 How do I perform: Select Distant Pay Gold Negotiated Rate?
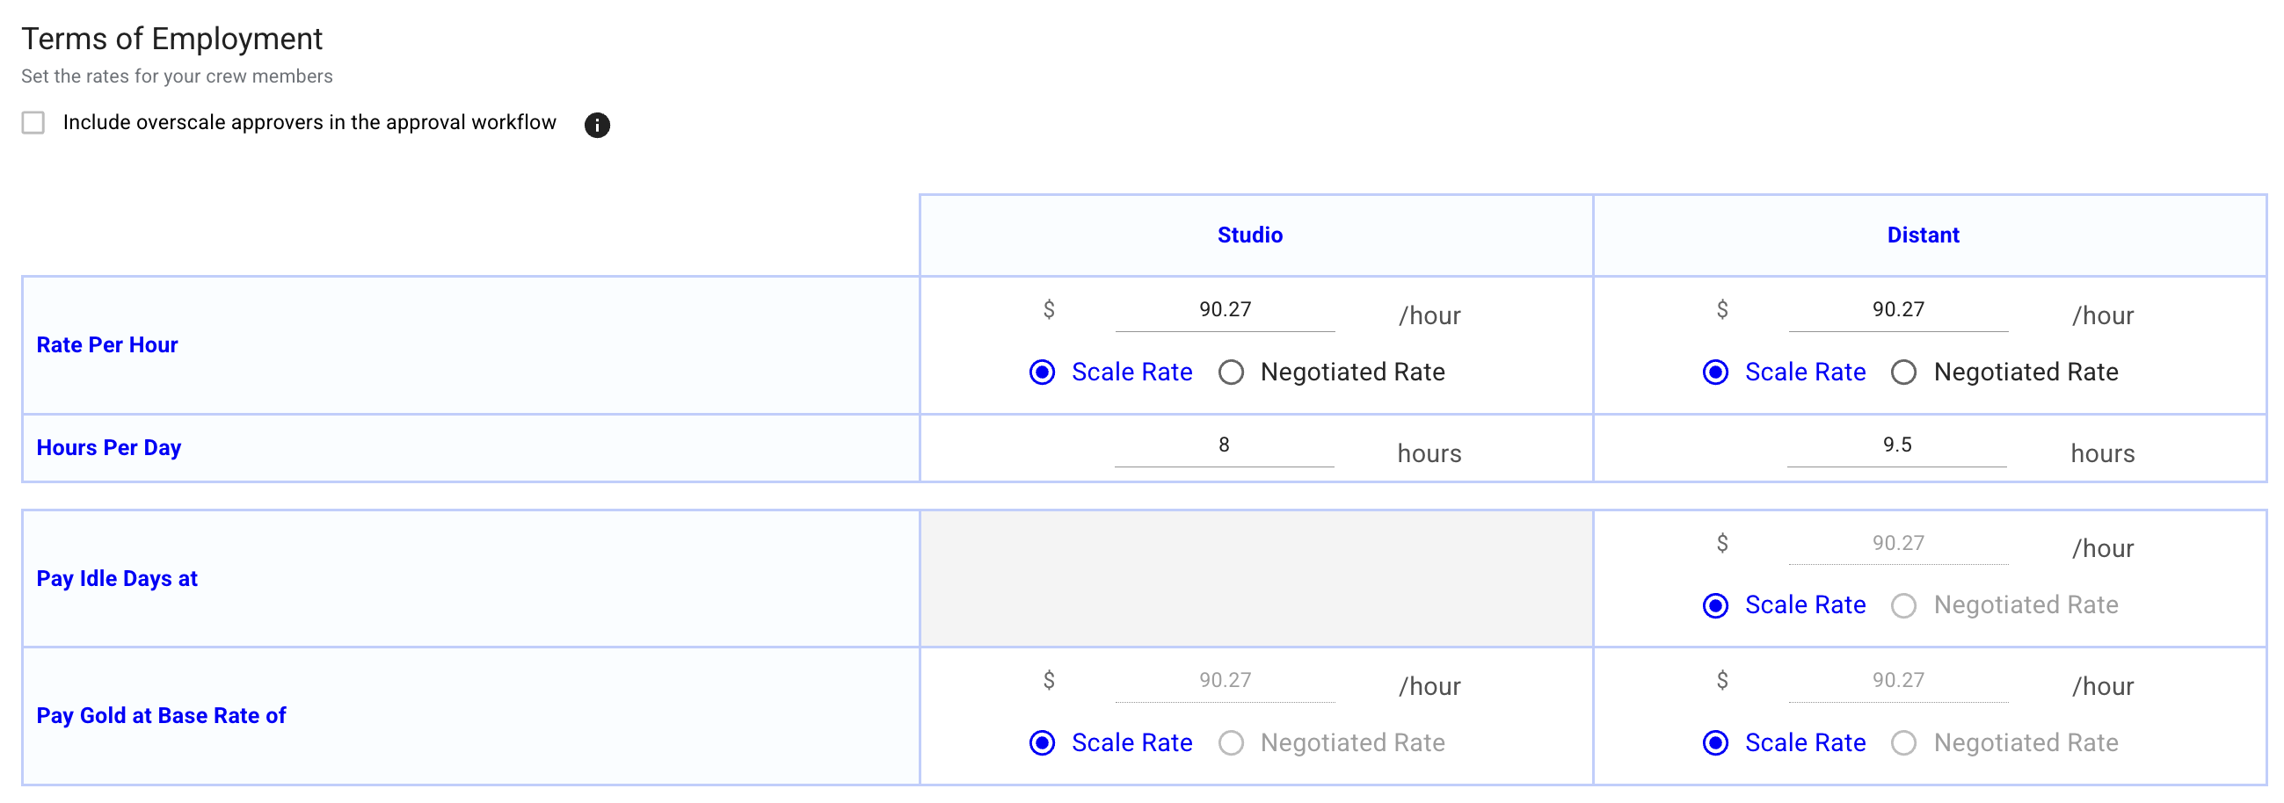click(x=1903, y=742)
